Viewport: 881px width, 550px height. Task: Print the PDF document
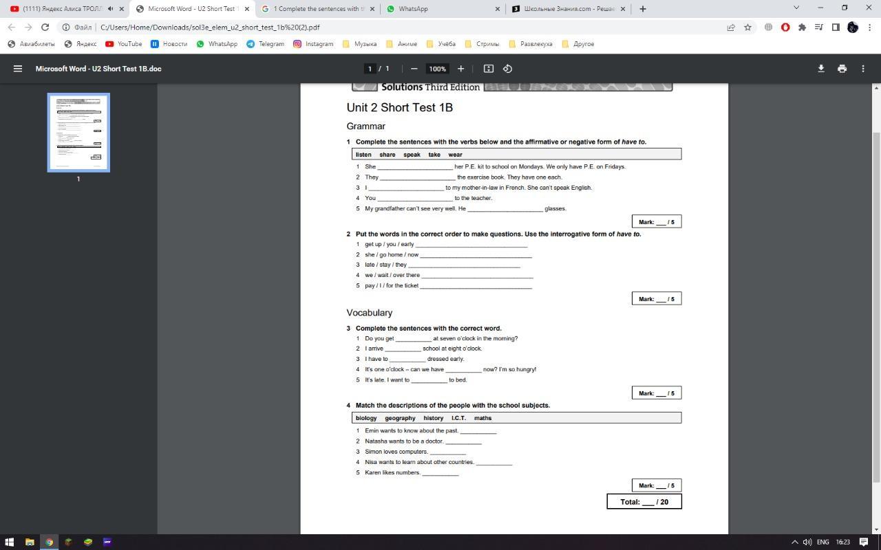[x=842, y=69]
